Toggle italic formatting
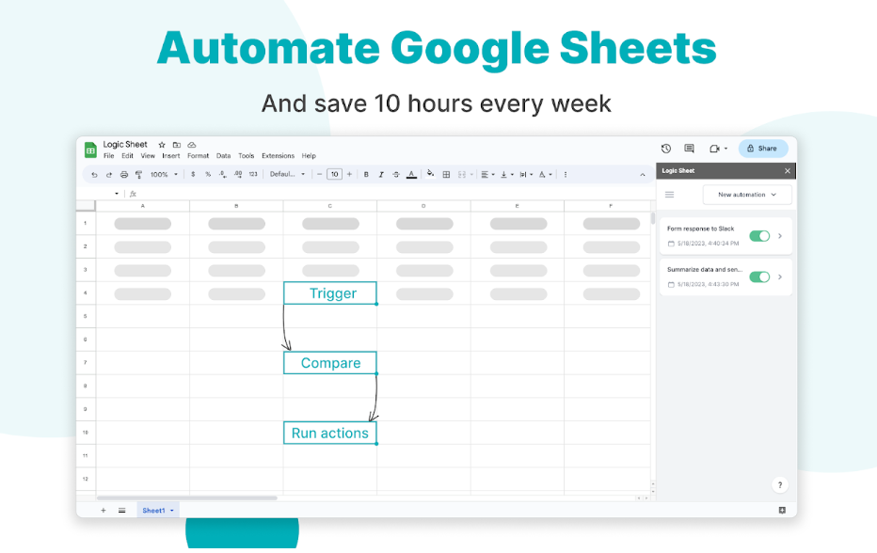Image resolution: width=877 pixels, height=553 pixels. point(381,174)
